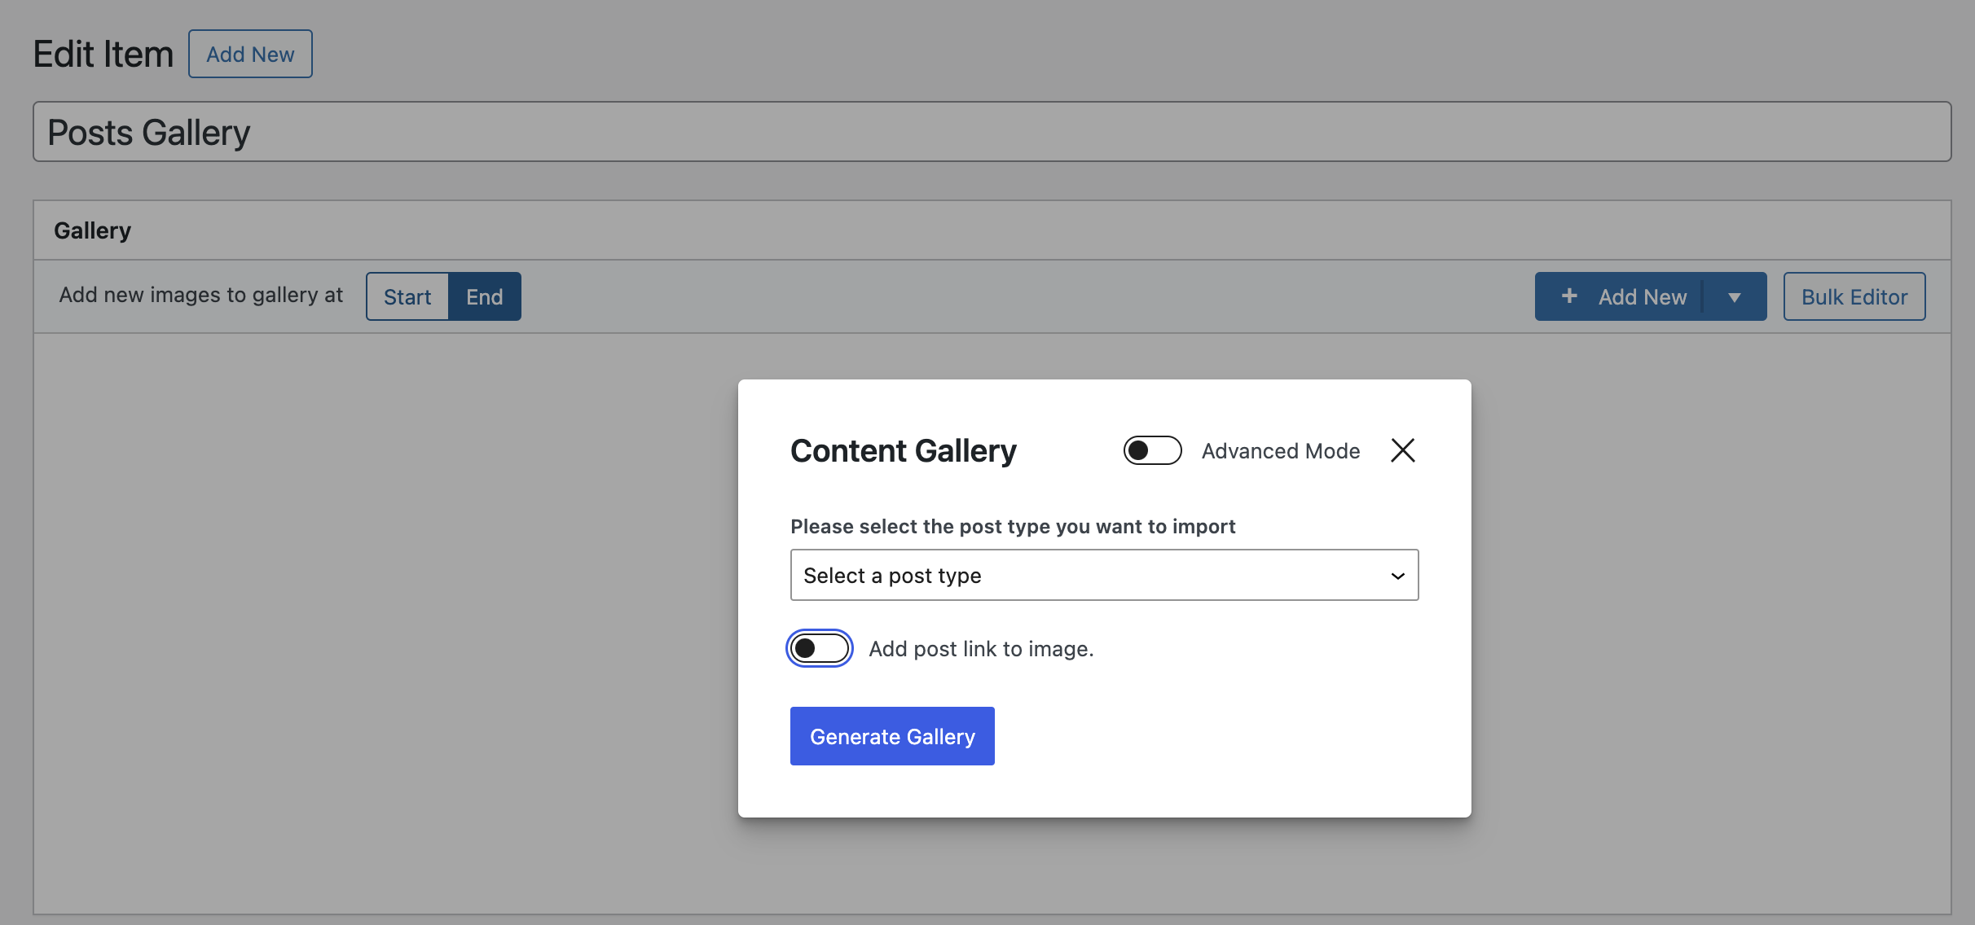
Task: Close the Content Gallery dialog with X
Action: click(1402, 450)
